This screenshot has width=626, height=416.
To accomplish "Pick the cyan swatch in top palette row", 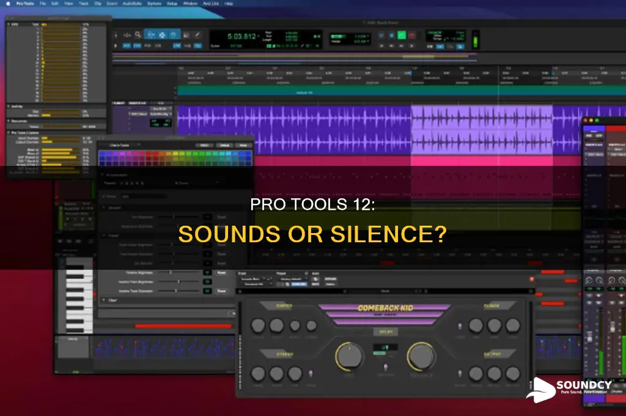I will [229, 154].
